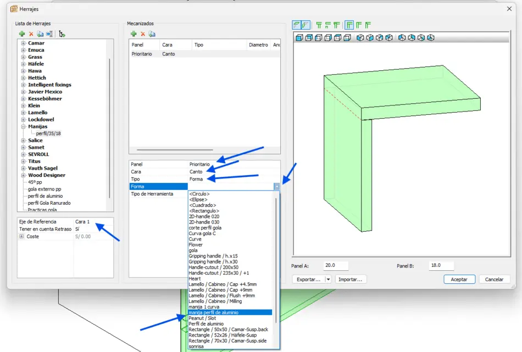The width and height of the screenshot is (522, 352).
Task: Expand the Häfele tree node
Action: (24, 64)
